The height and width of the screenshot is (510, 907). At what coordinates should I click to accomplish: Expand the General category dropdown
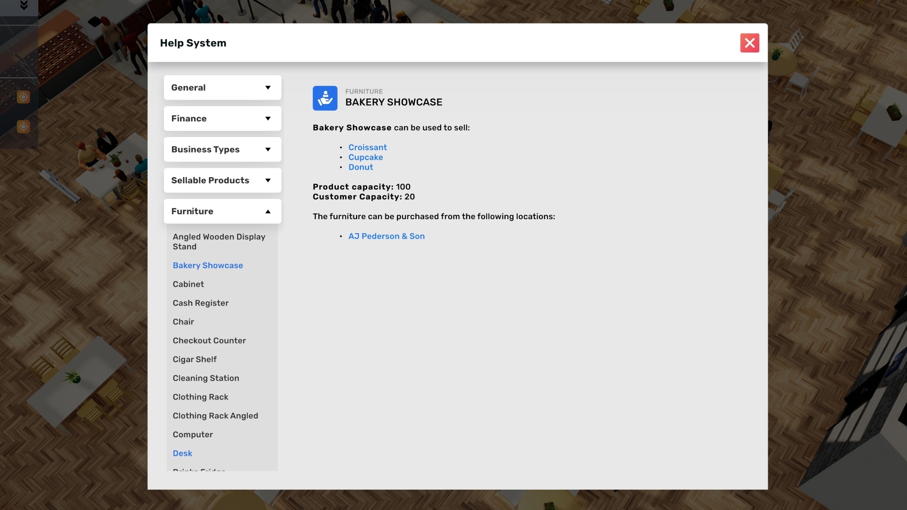[x=222, y=88]
